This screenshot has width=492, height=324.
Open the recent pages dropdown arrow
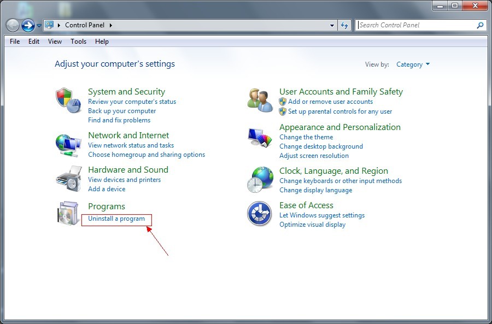[39, 25]
